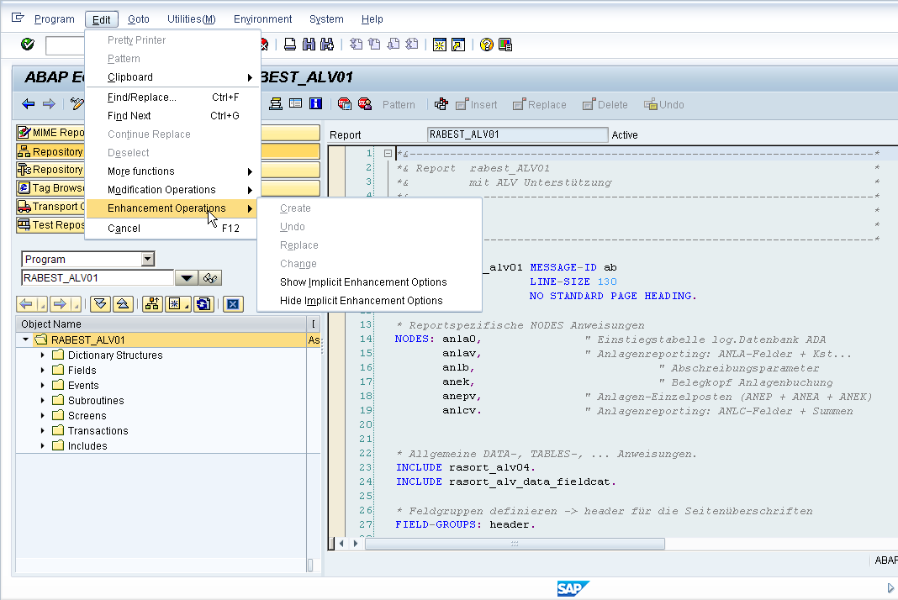
Task: Select the Refresh Object List icon
Action: 203,303
